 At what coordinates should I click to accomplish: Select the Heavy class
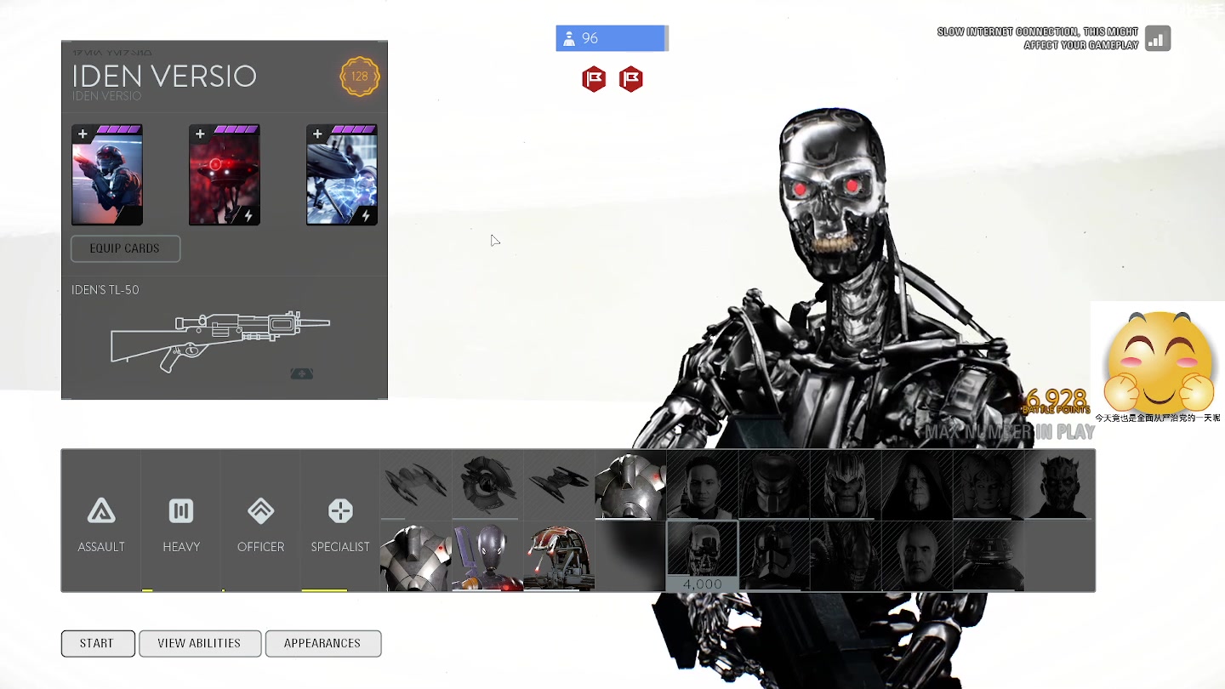coord(181,521)
